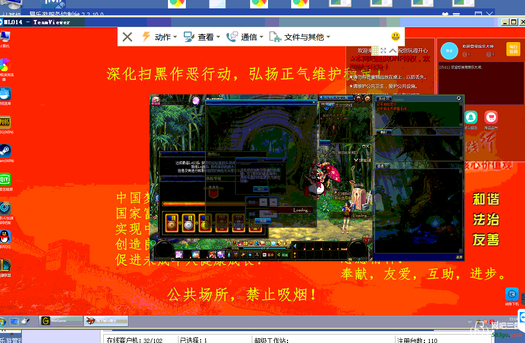This screenshot has height=343, width=525.
Task: Click the pink character portrait in game corner
Action: point(156,100)
